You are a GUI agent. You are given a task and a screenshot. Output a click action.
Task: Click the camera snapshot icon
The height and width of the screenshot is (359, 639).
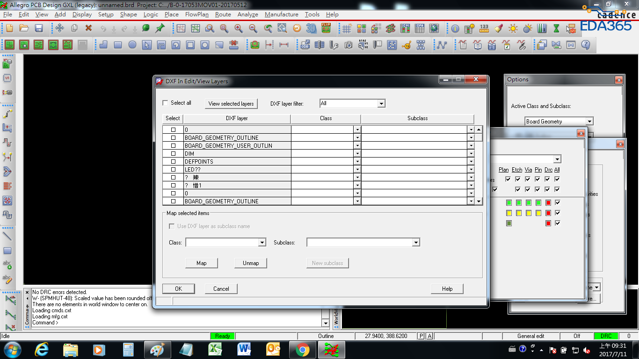click(x=349, y=45)
